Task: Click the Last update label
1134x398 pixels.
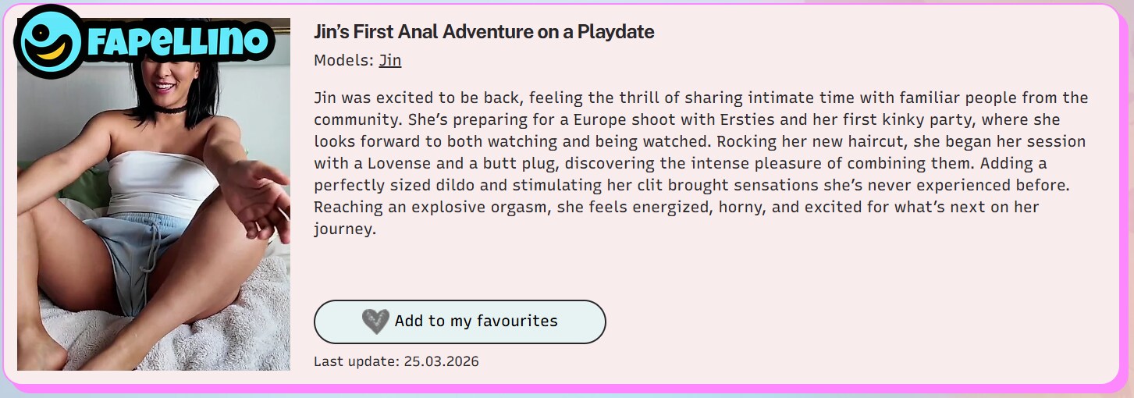Action: pos(356,361)
